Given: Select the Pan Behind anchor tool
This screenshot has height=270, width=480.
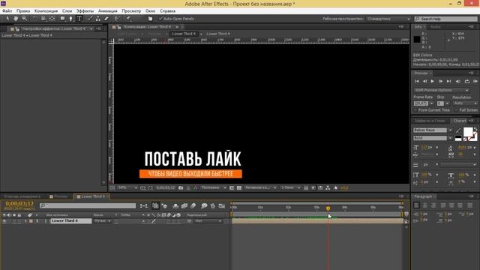Looking at the screenshot, I should tap(52, 19).
